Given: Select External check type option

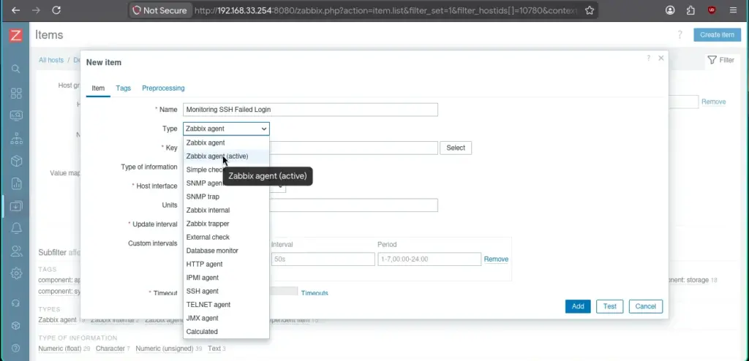Looking at the screenshot, I should click(226, 237).
